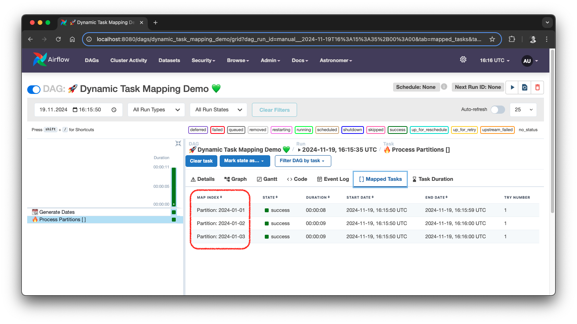Screen dimensions: 577x324
Task: Enable the Auto-refresh switch
Action: click(x=497, y=110)
